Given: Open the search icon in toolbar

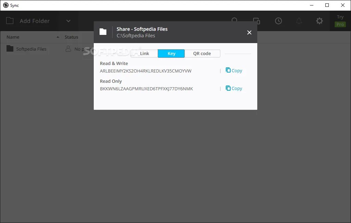Looking at the screenshot, I should pos(234,20).
